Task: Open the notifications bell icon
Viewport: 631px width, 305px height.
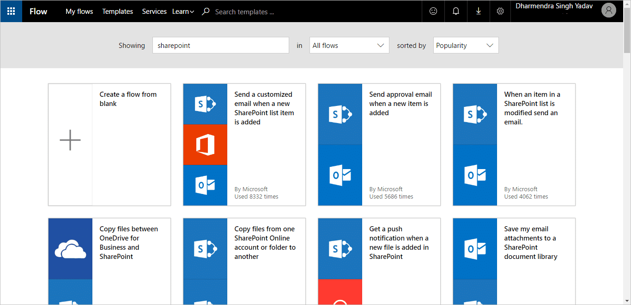Action: pos(456,11)
